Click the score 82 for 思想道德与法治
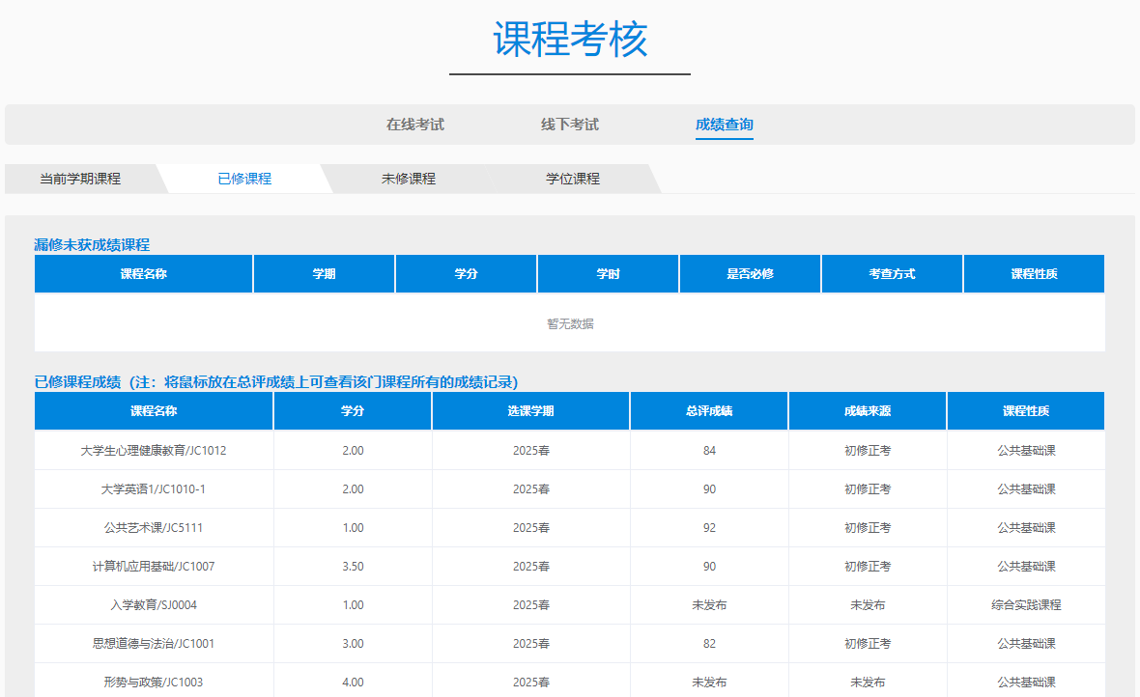Screen dimensions: 1140x697 click(709, 644)
